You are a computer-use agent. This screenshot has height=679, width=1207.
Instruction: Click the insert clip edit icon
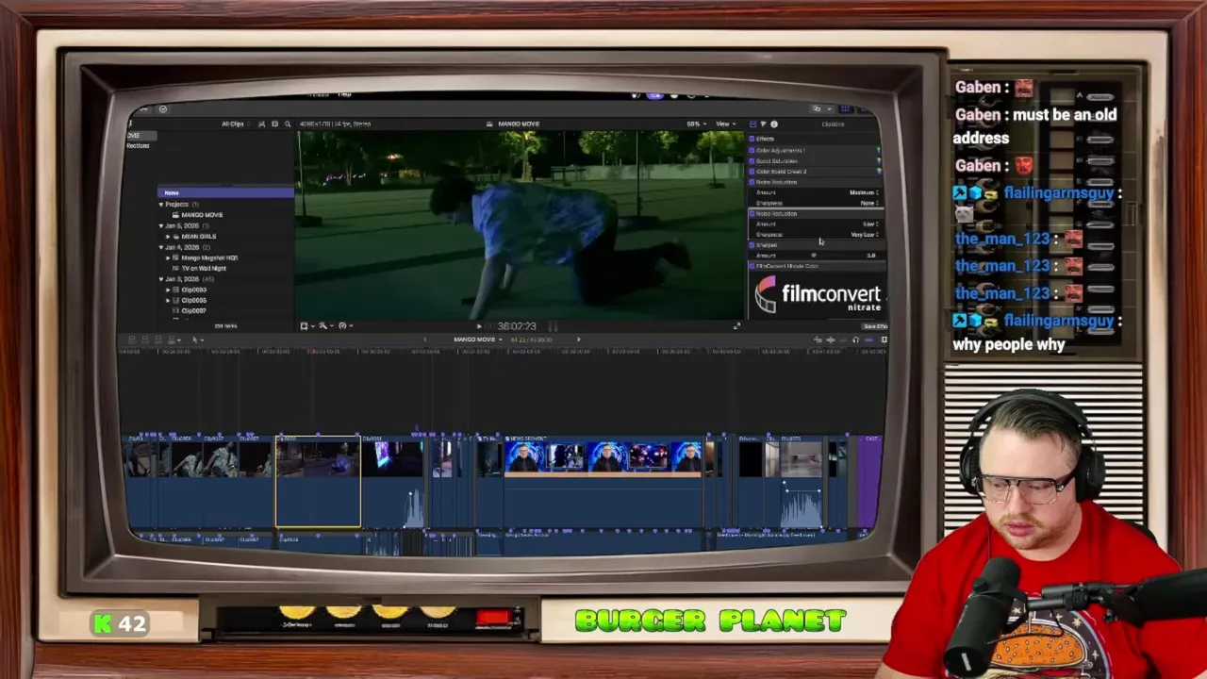[145, 339]
